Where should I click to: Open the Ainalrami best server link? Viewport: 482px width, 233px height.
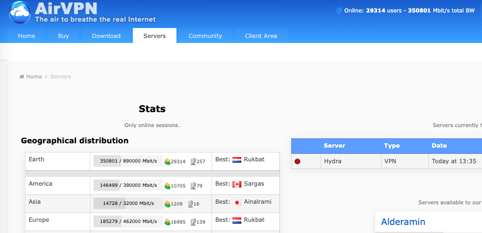click(x=258, y=202)
